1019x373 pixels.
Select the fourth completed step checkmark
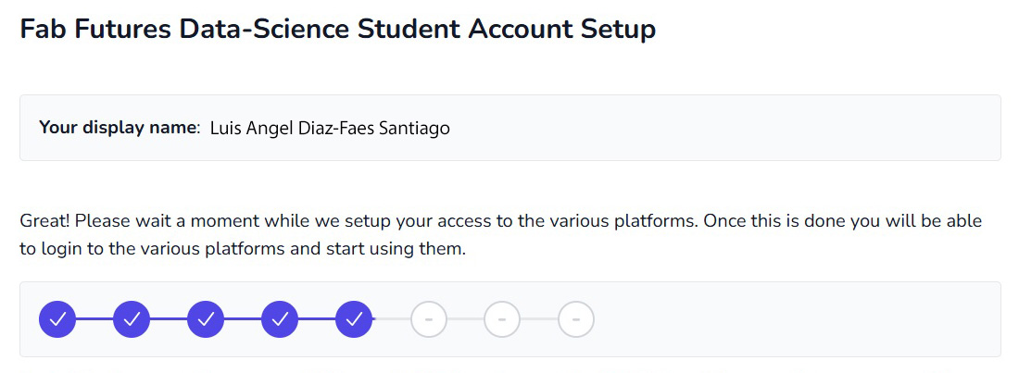click(280, 319)
